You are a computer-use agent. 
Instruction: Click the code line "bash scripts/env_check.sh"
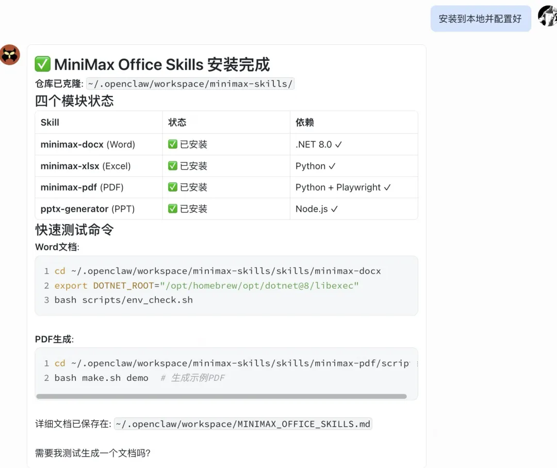tap(124, 300)
